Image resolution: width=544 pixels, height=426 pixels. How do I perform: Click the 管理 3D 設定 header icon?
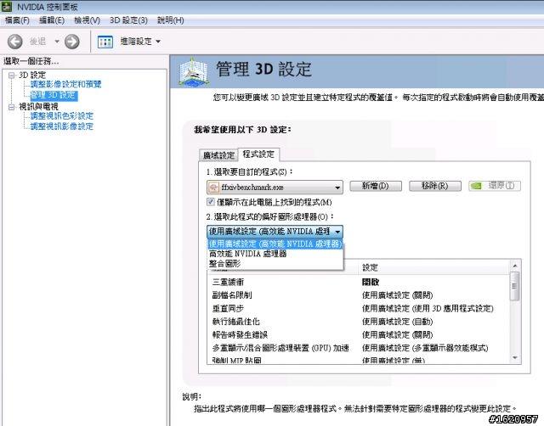[x=193, y=72]
